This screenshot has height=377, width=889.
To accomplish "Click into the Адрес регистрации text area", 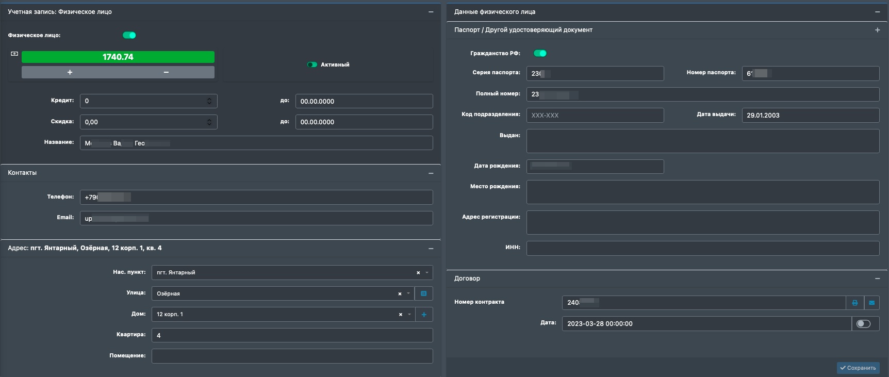I will coord(703,222).
